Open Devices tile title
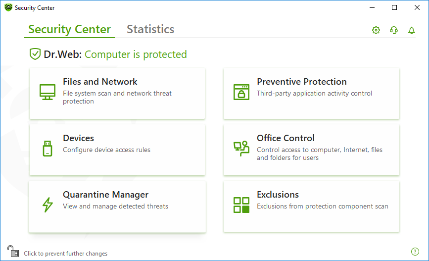Image resolution: width=429 pixels, height=261 pixels. (79, 138)
